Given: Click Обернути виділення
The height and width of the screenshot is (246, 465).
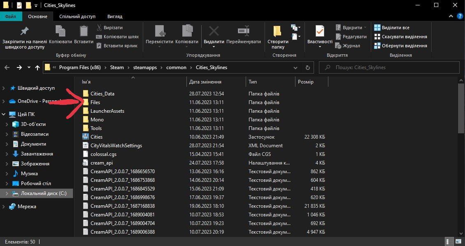Looking at the screenshot, I should (x=401, y=46).
